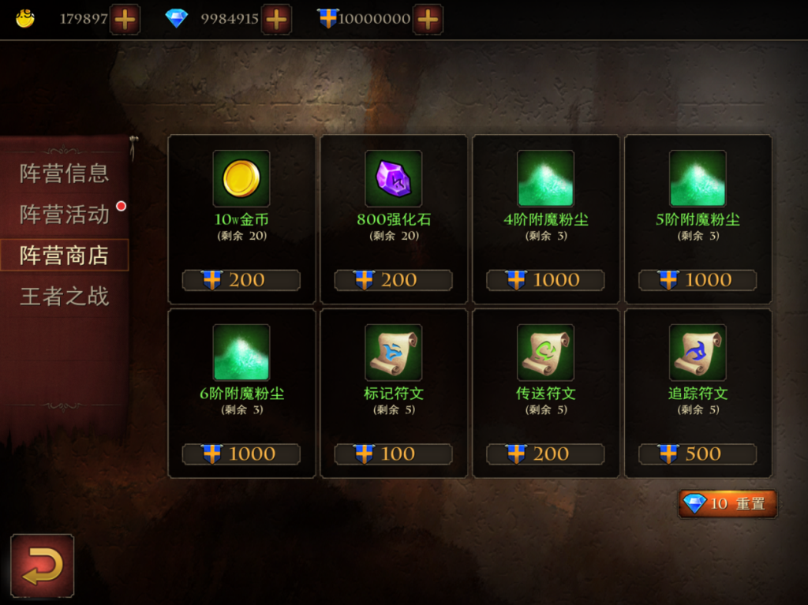Add faction points using plus beside 10000000
Screen dimensions: 808x605
pos(428,20)
